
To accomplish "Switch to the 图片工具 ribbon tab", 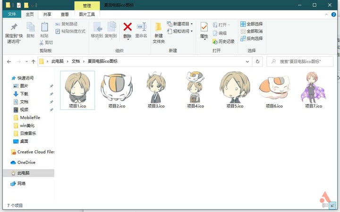I will [x=87, y=14].
